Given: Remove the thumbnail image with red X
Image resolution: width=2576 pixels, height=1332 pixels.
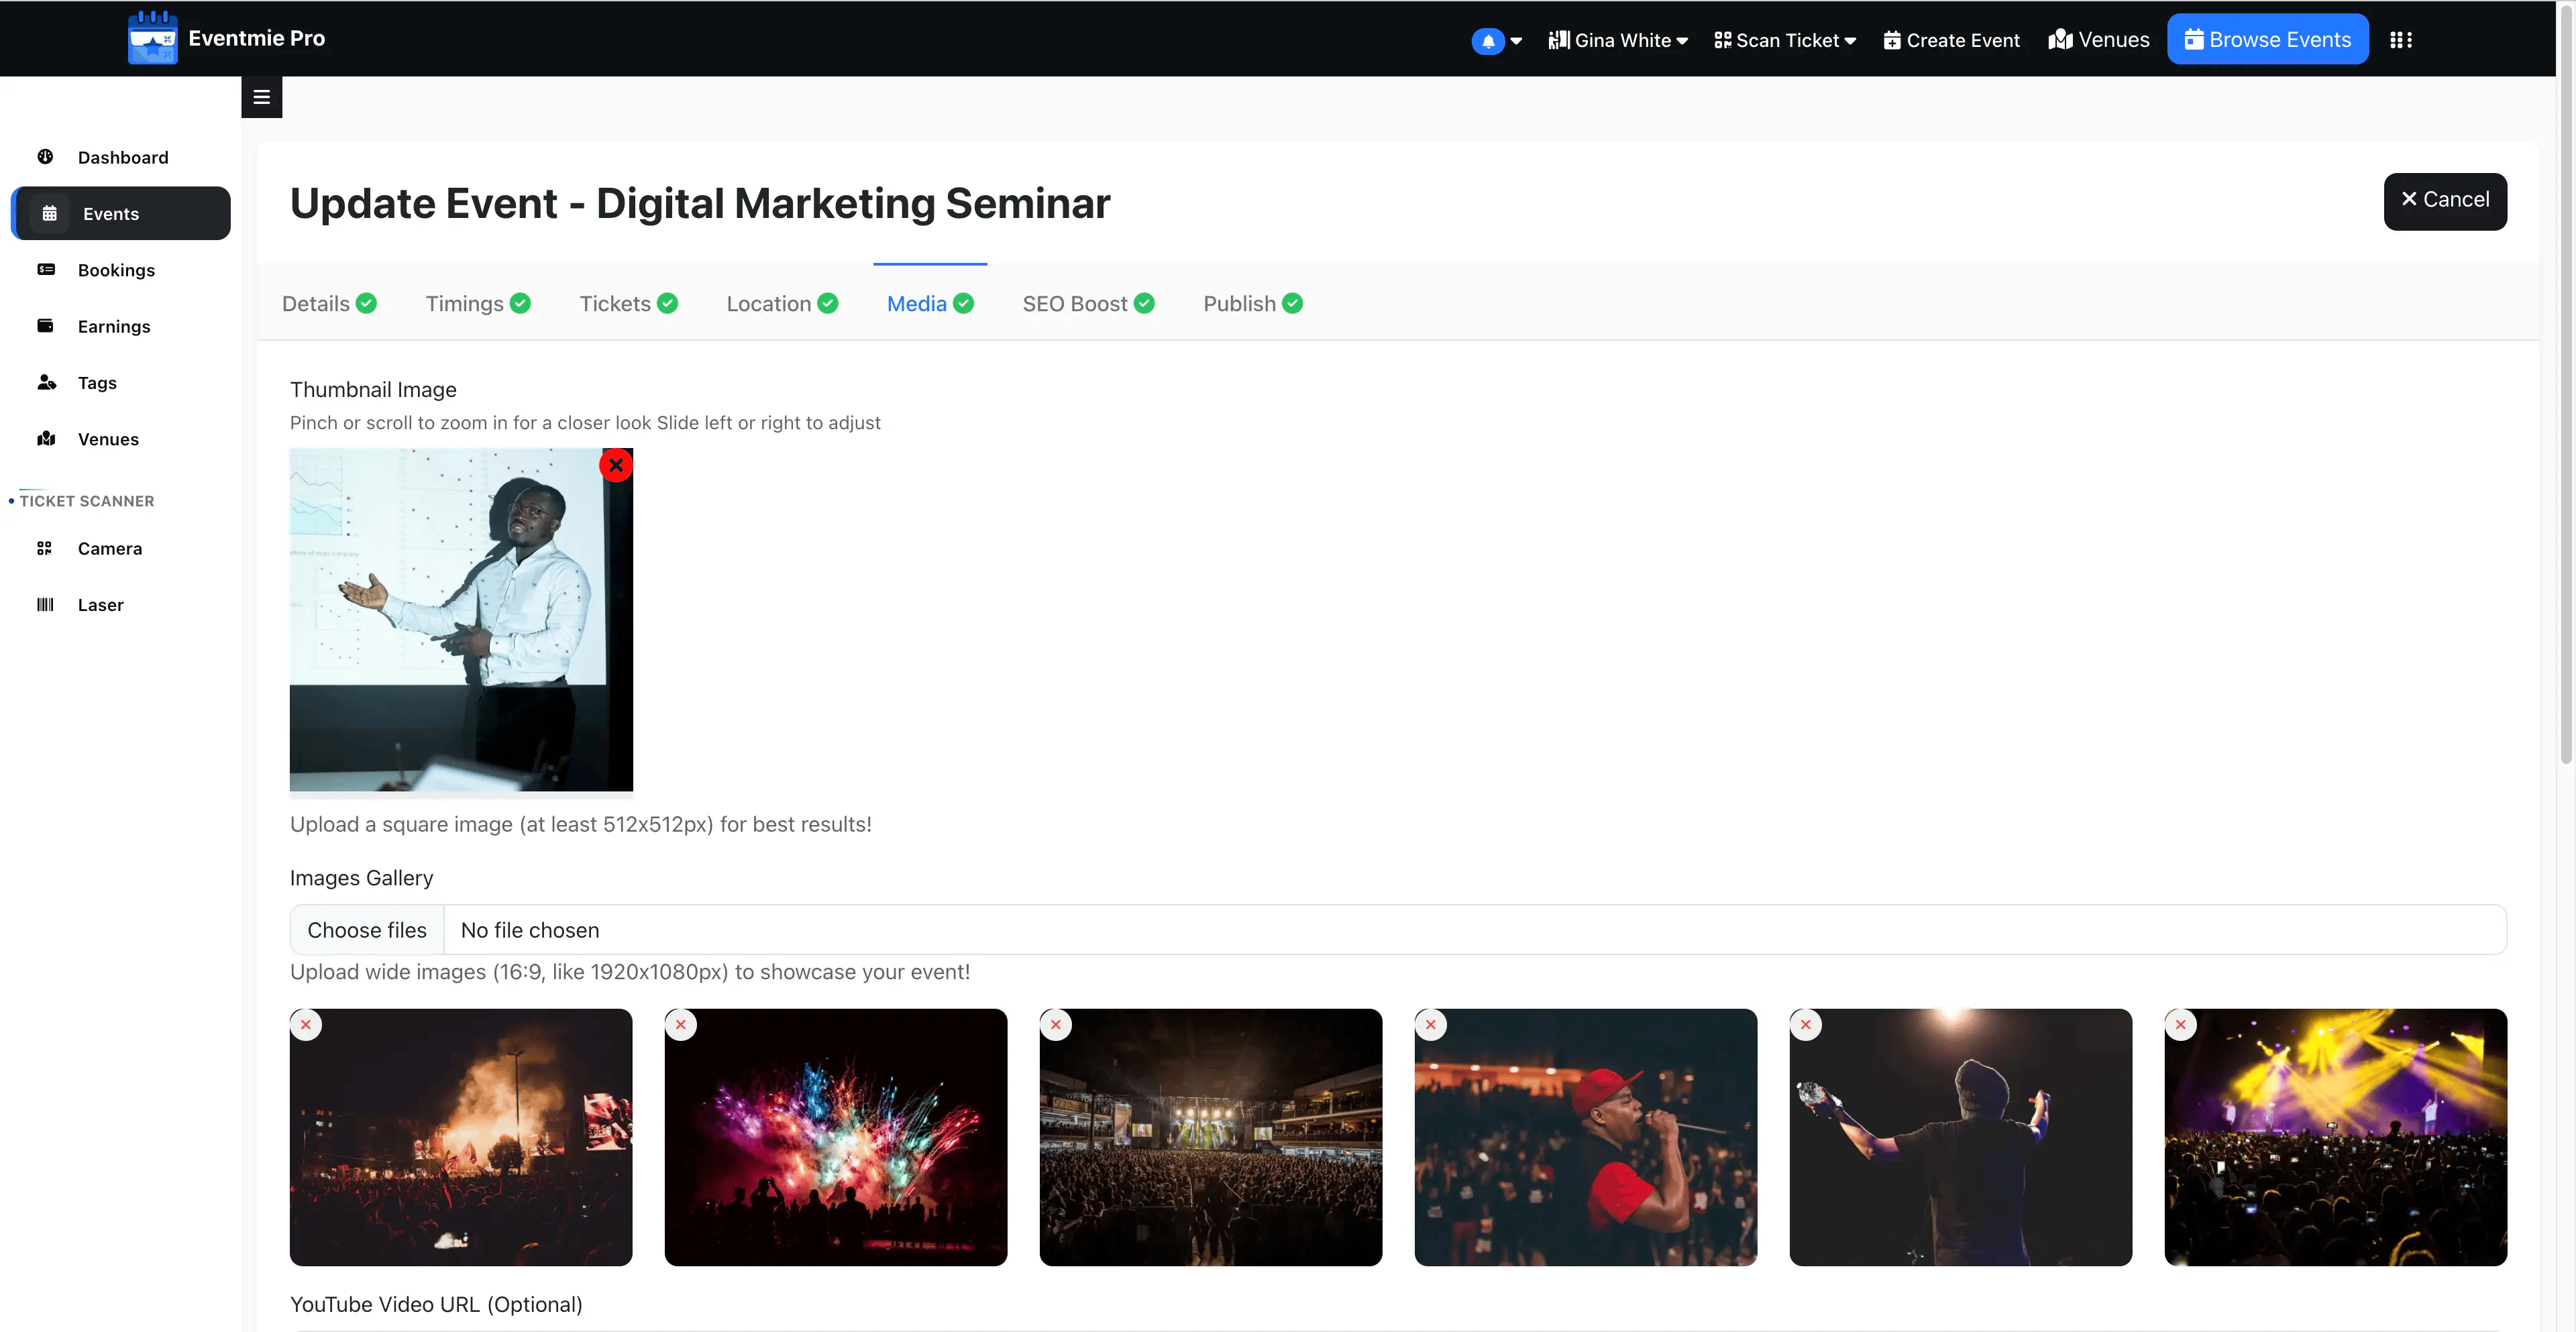Looking at the screenshot, I should coord(616,465).
